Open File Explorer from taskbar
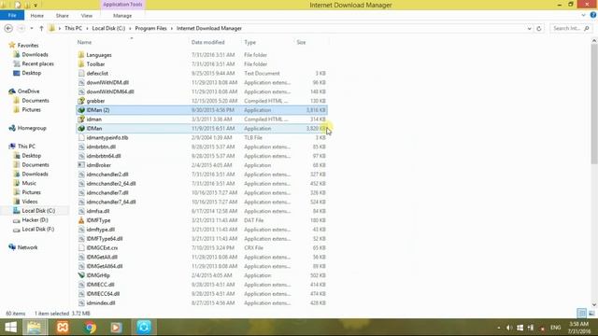The height and width of the screenshot is (336, 598). pos(35,328)
